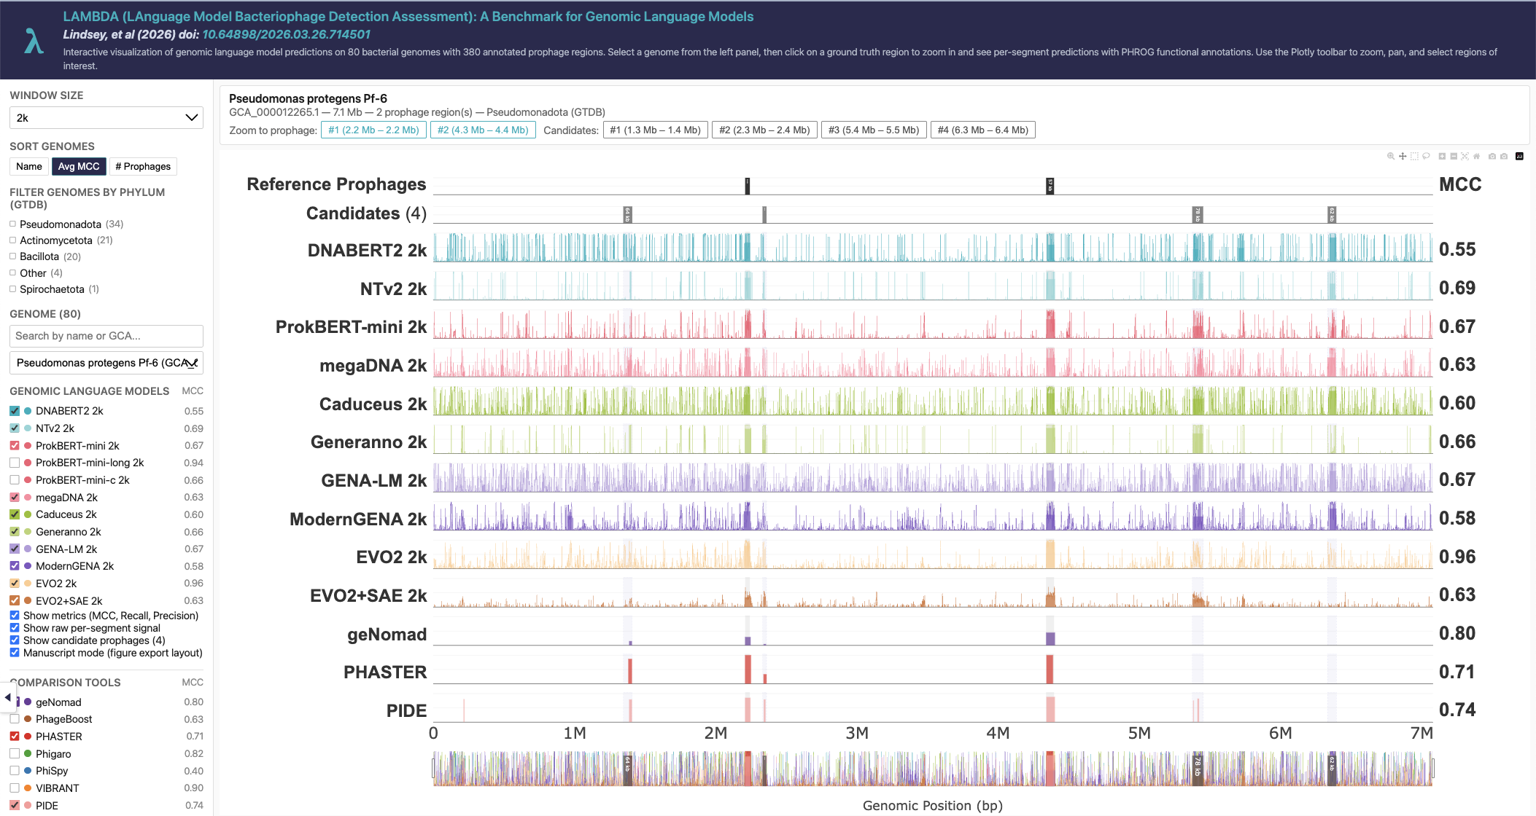Jump to candidate #1 (1.3 Mb – 1.4 Mb)
Screen dimensions: 1536x816
[655, 130]
